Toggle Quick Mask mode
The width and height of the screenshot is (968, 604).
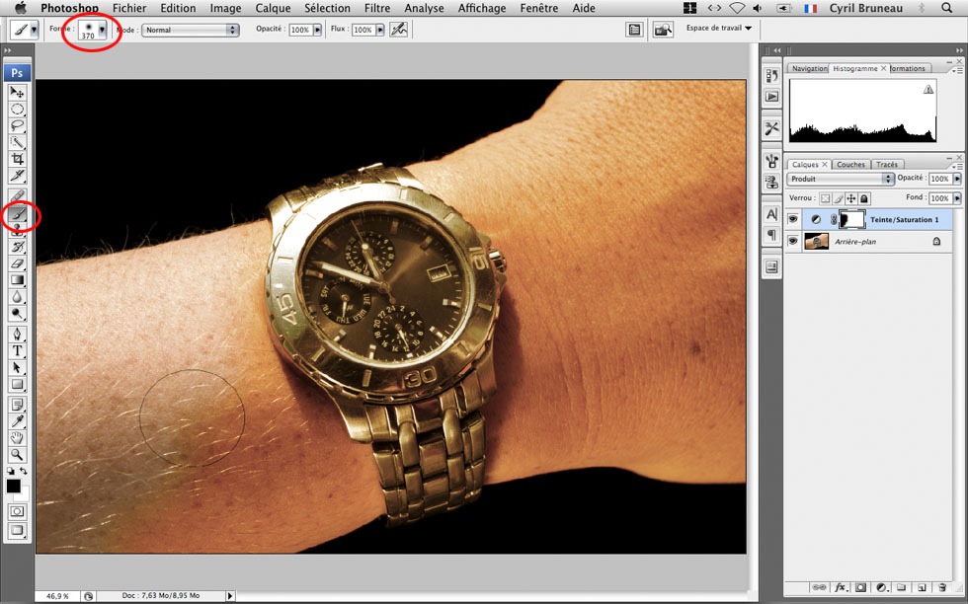tap(18, 511)
